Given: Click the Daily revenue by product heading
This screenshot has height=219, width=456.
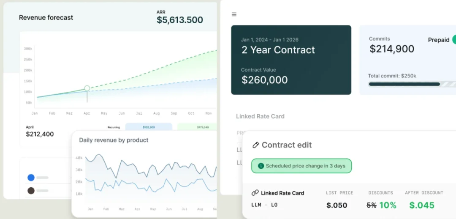Looking at the screenshot, I should tap(114, 140).
